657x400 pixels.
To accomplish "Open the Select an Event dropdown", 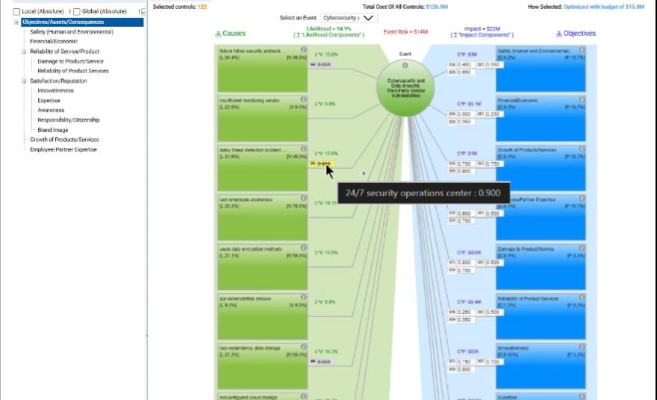I will (x=349, y=18).
